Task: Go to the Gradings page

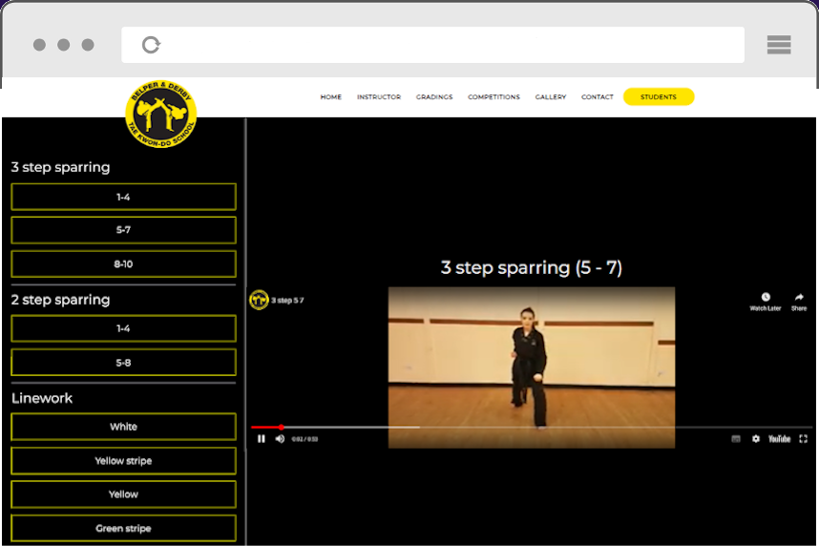Action: click(433, 97)
